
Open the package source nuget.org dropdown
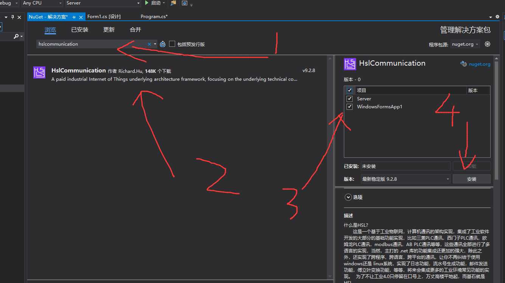(465, 44)
